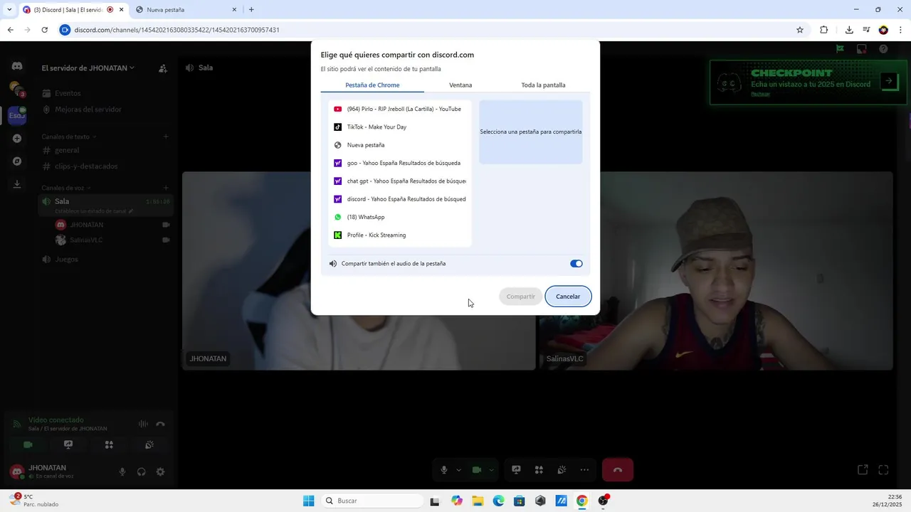Image resolution: width=911 pixels, height=512 pixels.
Task: Click the red hang up call button
Action: [x=618, y=470]
